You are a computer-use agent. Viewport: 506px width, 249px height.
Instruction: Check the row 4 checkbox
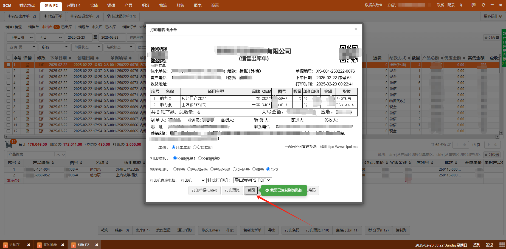point(8,83)
